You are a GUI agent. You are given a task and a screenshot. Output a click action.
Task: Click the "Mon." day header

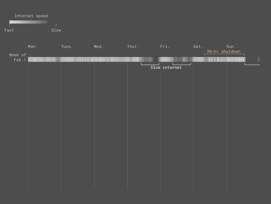[x=33, y=47]
